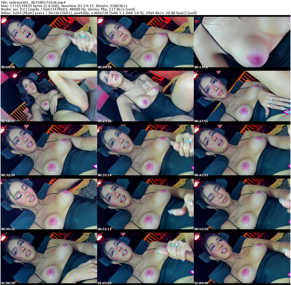View the frame captured at 01:05:09
The width and height of the screenshot is (291, 285).
tap(145, 258)
